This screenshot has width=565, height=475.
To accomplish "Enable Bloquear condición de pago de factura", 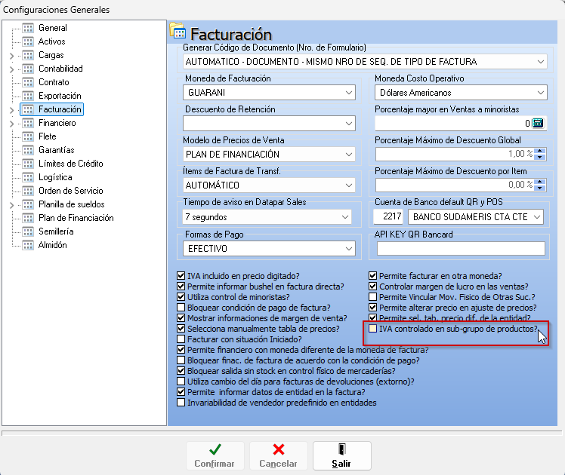I will click(181, 308).
